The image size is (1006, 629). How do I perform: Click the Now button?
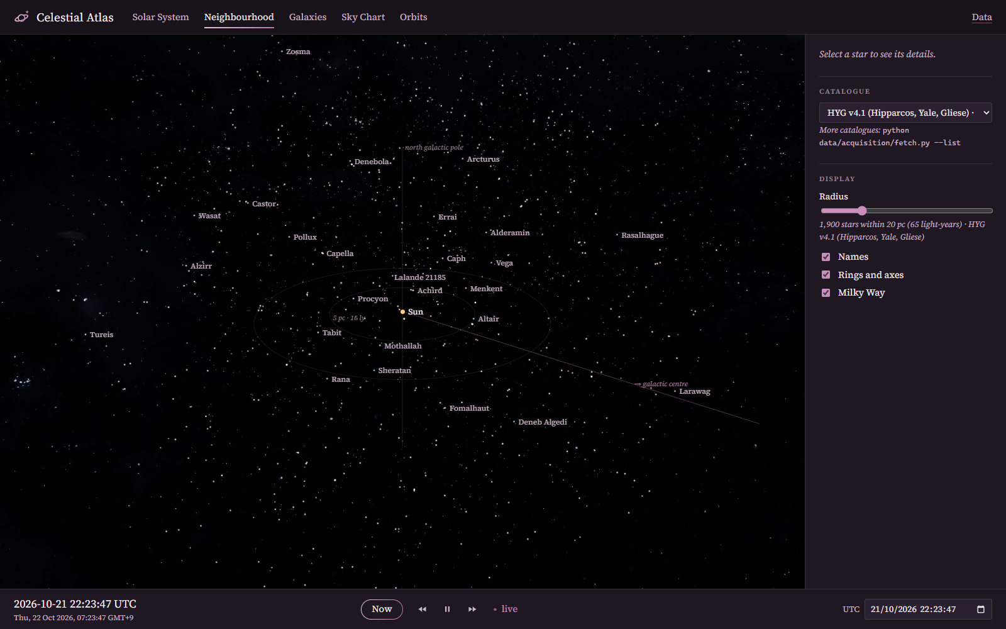point(382,609)
